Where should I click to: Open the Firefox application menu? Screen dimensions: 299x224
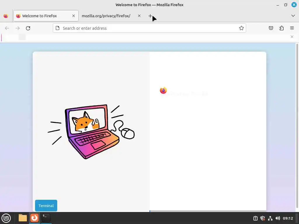[292, 28]
